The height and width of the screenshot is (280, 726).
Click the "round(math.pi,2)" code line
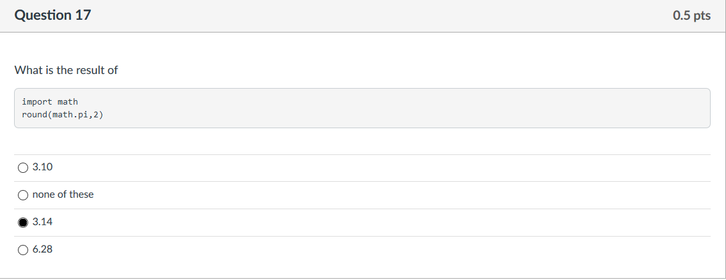63,114
